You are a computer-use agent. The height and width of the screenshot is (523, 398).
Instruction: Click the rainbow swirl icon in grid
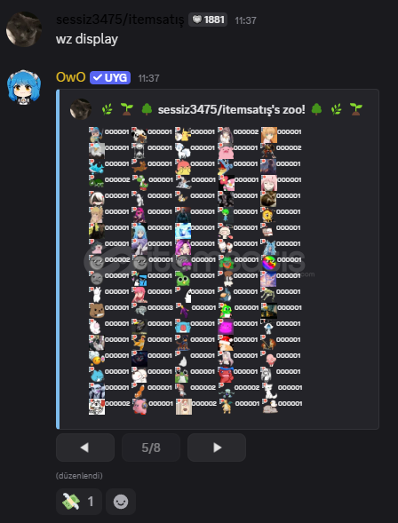pyautogui.click(x=269, y=263)
